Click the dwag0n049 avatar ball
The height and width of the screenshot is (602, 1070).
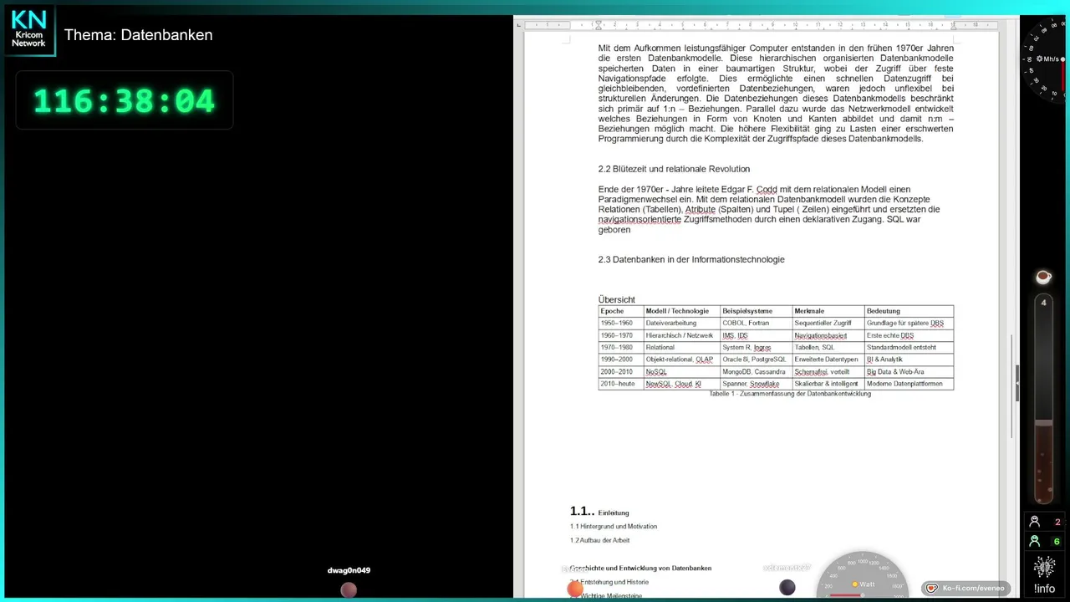click(349, 589)
